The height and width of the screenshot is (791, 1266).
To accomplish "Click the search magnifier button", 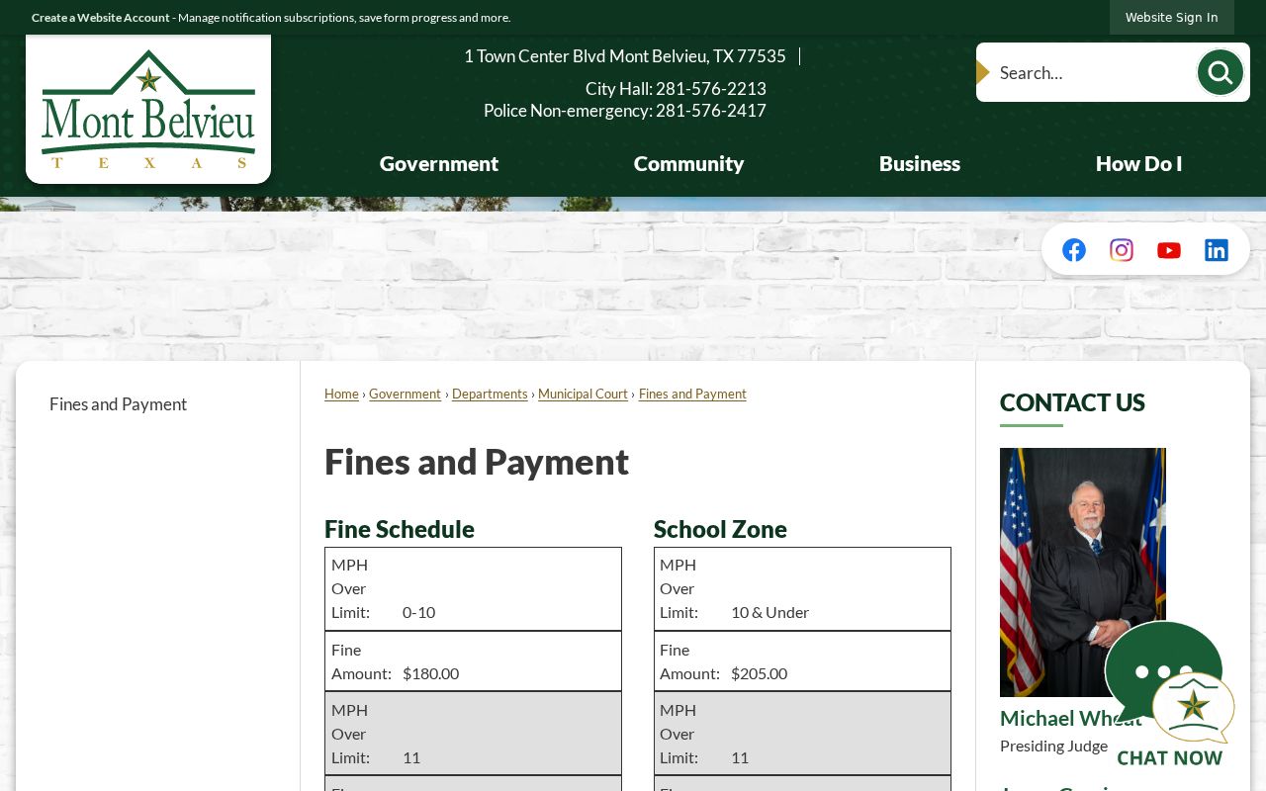I will coord(1220,72).
